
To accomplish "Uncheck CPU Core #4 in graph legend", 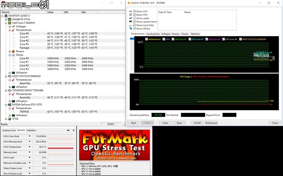I will tap(224, 39).
